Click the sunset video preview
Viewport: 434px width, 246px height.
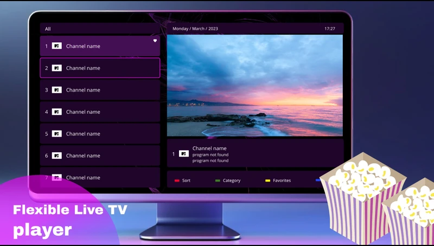[x=255, y=86]
